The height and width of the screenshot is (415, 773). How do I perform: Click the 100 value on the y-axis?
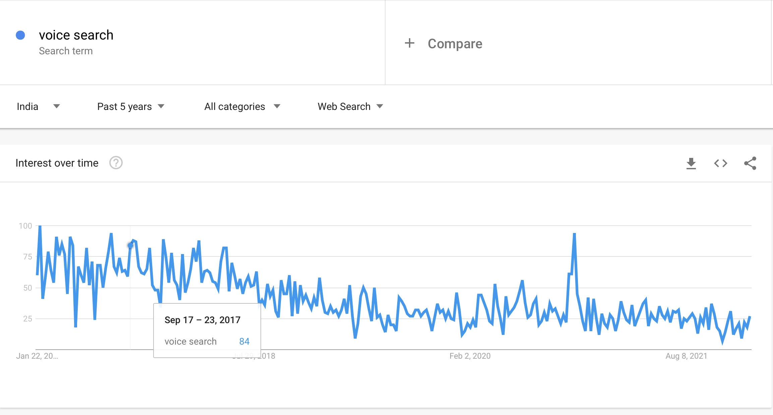point(25,226)
